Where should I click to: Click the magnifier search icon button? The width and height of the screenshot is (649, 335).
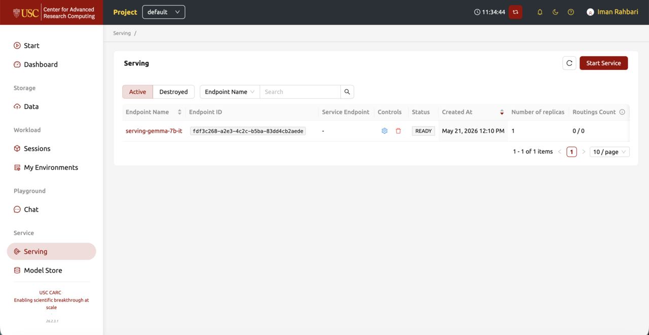tap(347, 92)
